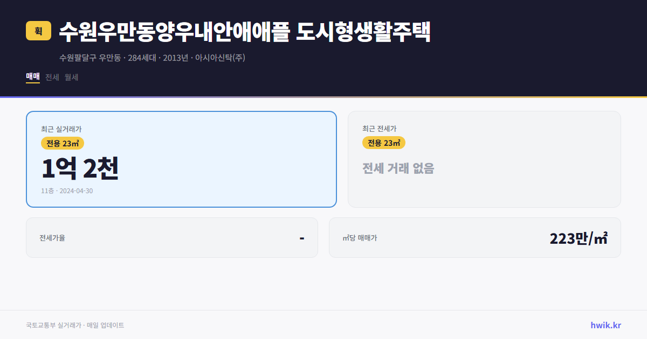
Task: Select the 전세가율 card
Action: tap(172, 237)
